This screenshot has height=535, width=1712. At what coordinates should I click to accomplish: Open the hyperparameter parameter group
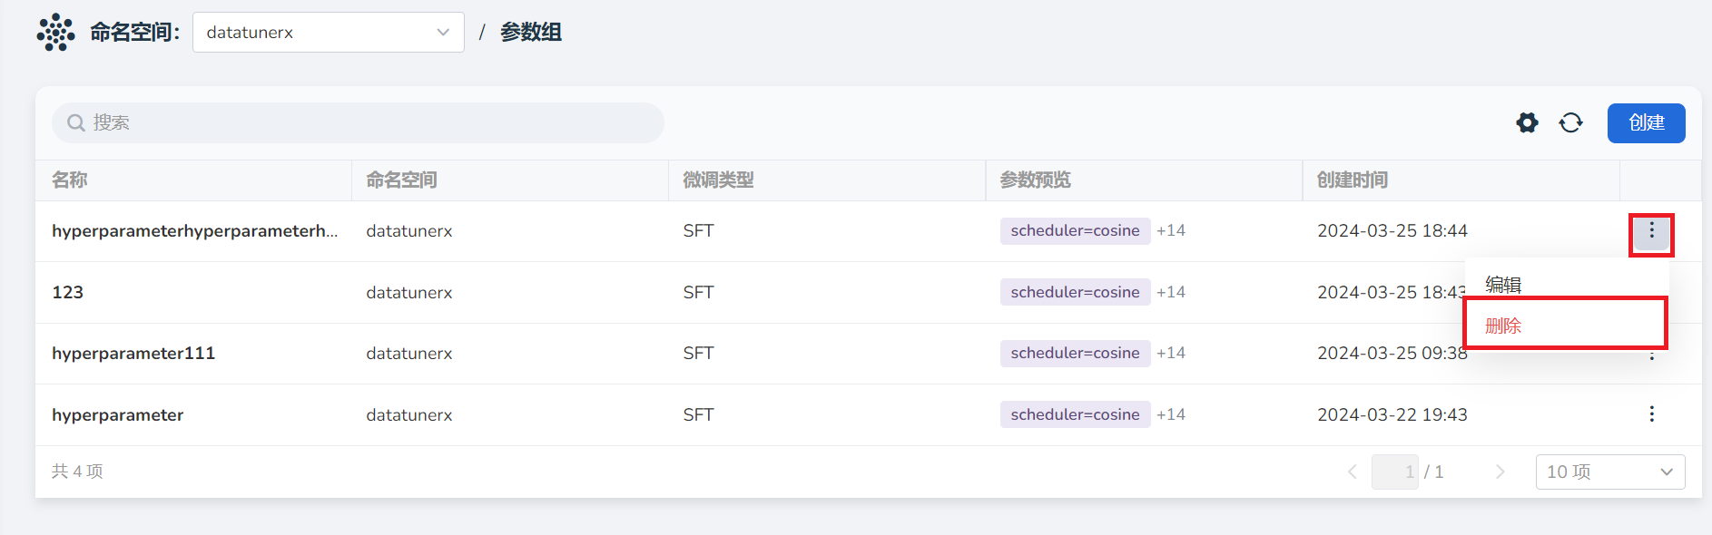click(x=118, y=414)
